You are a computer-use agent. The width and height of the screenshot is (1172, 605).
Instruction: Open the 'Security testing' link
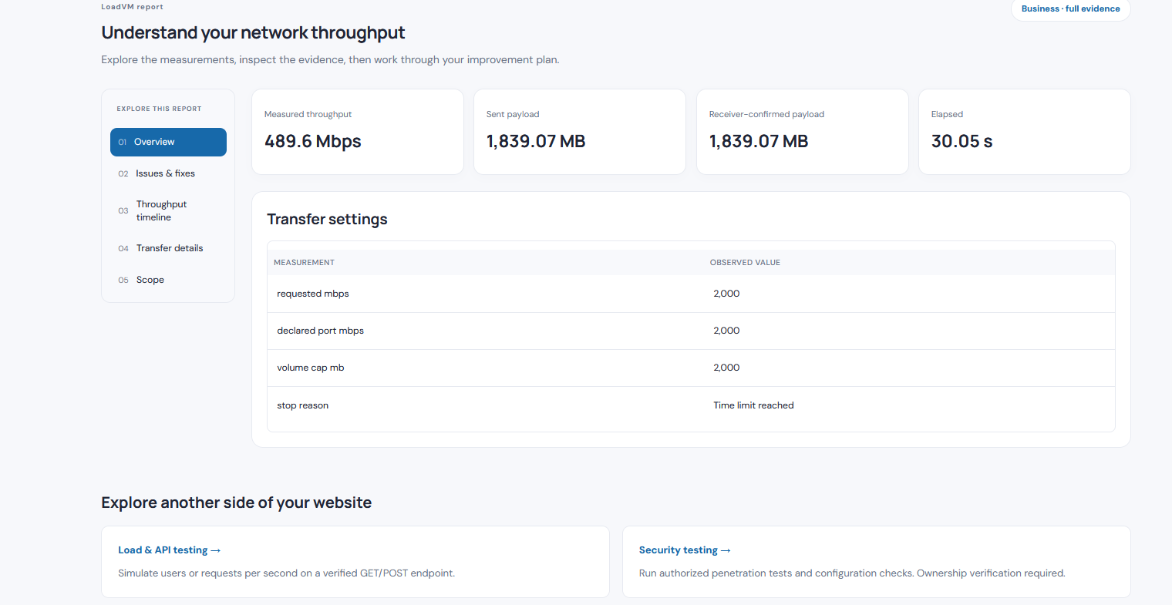click(x=685, y=550)
